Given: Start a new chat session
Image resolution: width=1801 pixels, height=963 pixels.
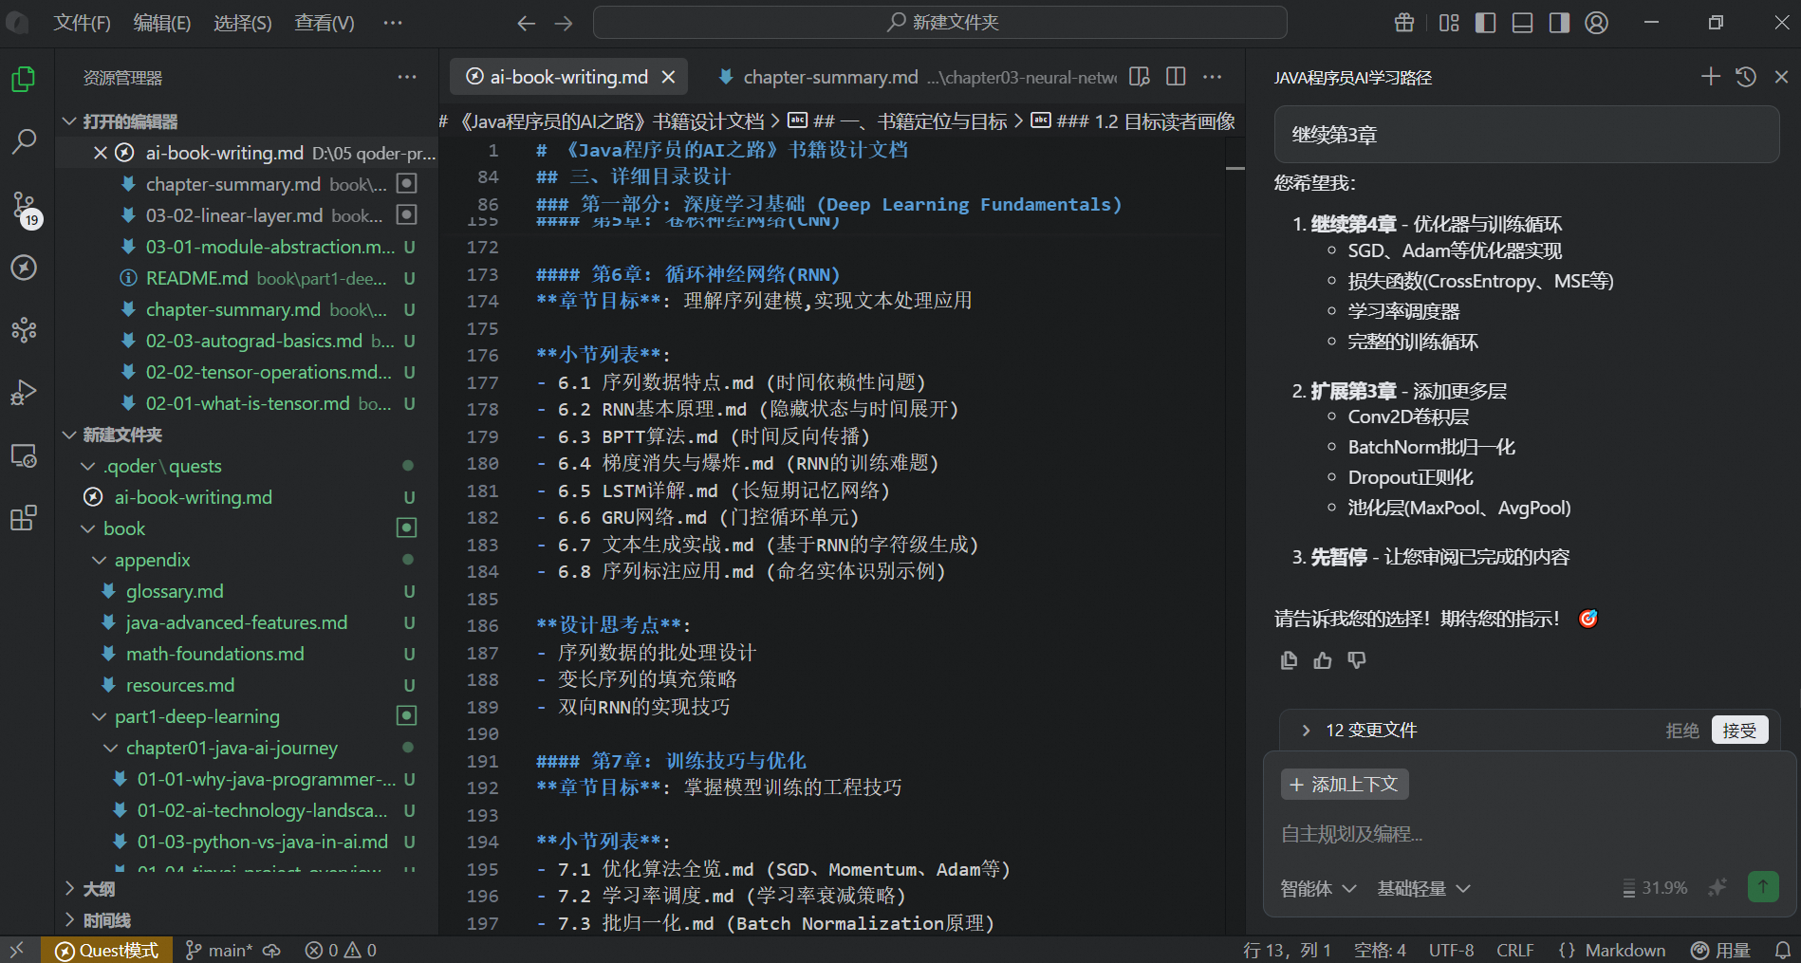Looking at the screenshot, I should [x=1711, y=77].
